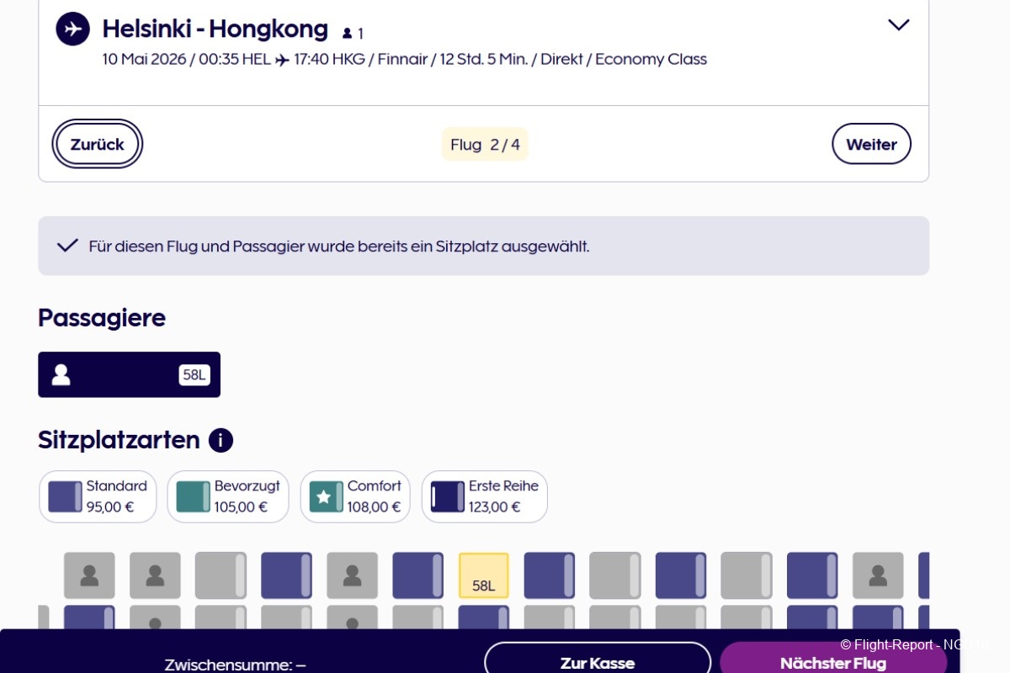The height and width of the screenshot is (673, 1010).
Task: Select the free seat immediately left of 58L
Action: click(418, 575)
